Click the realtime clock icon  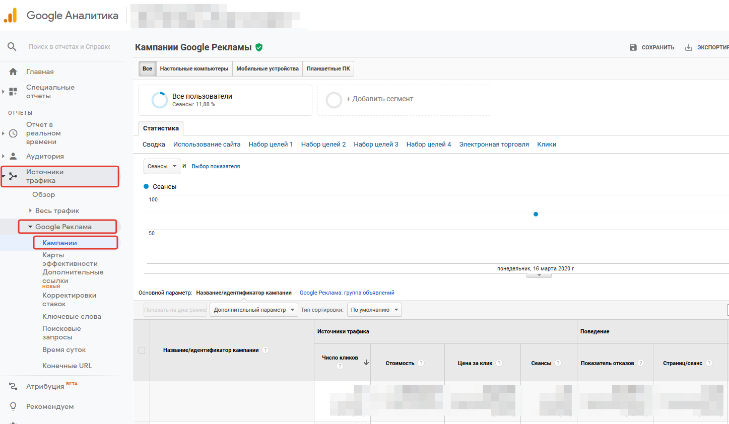(13, 133)
